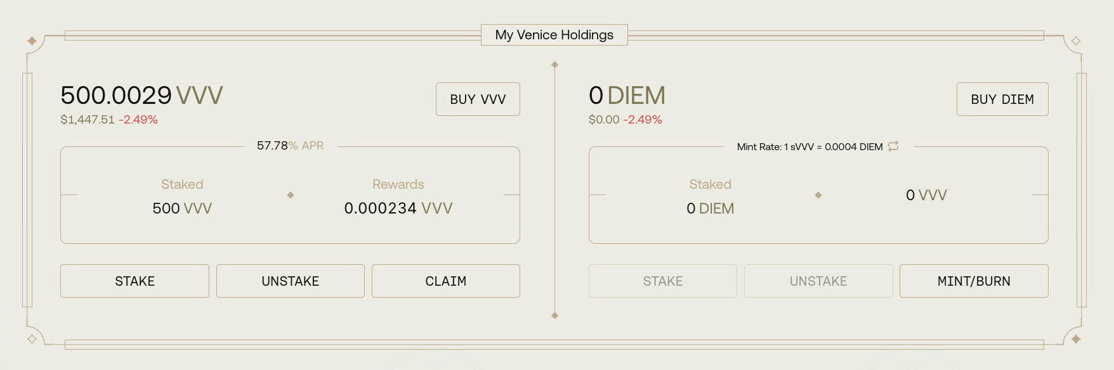Click the diamond at the divider's bottom
This screenshot has height=370, width=1114.
click(555, 316)
